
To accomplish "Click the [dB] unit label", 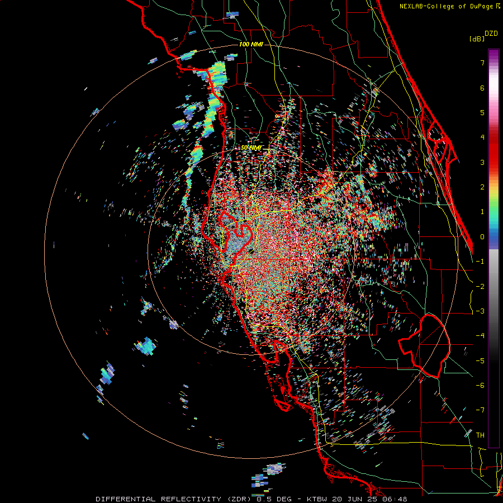I will click(x=477, y=39).
